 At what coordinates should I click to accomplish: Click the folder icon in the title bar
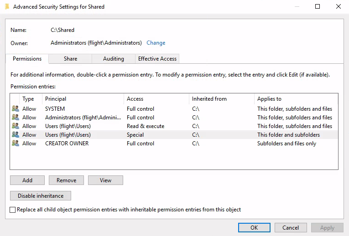point(7,7)
